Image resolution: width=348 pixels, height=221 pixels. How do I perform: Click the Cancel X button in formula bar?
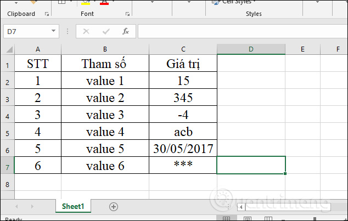(x=86, y=31)
